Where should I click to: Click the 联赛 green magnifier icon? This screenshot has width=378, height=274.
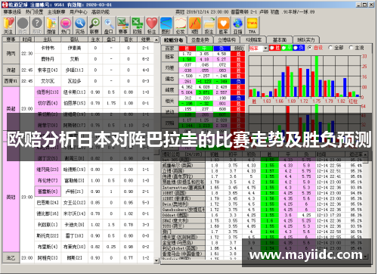pyautogui.click(x=94, y=26)
